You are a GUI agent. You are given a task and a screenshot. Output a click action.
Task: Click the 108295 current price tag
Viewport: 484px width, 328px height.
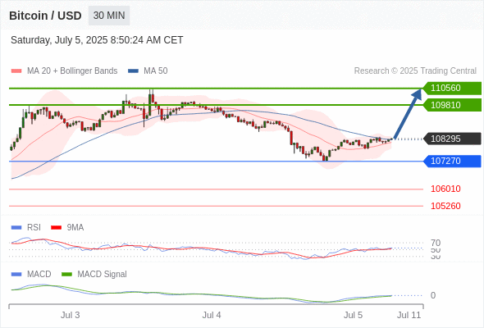point(452,139)
